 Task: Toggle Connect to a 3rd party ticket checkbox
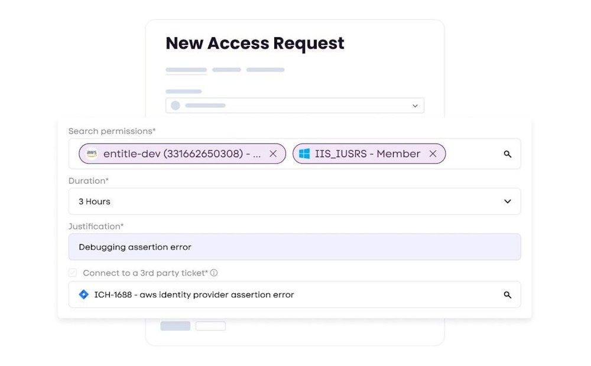pos(73,273)
